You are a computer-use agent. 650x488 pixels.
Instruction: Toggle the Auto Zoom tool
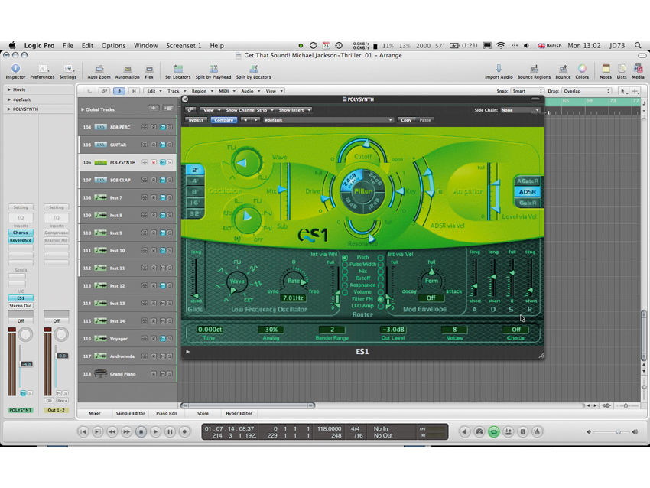(99, 69)
